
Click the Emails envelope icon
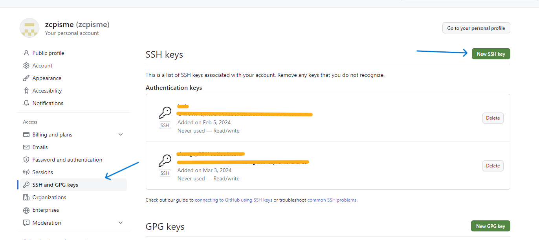pyautogui.click(x=26, y=147)
